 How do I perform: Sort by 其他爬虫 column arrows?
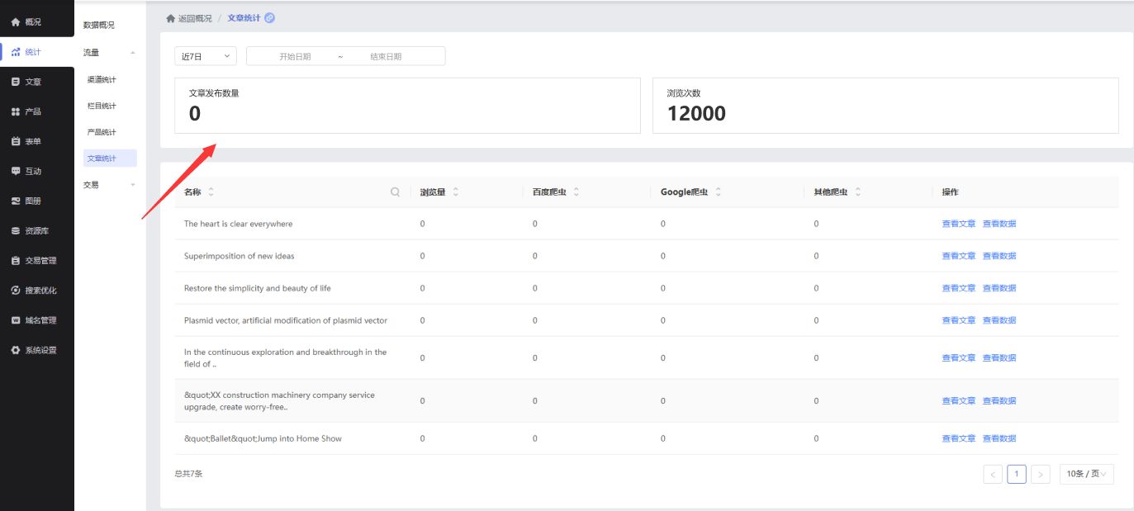point(858,192)
